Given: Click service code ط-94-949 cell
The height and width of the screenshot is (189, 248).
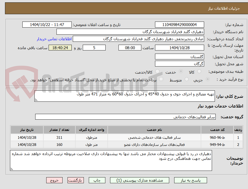Looking at the screenshot, I should point(217,145).
